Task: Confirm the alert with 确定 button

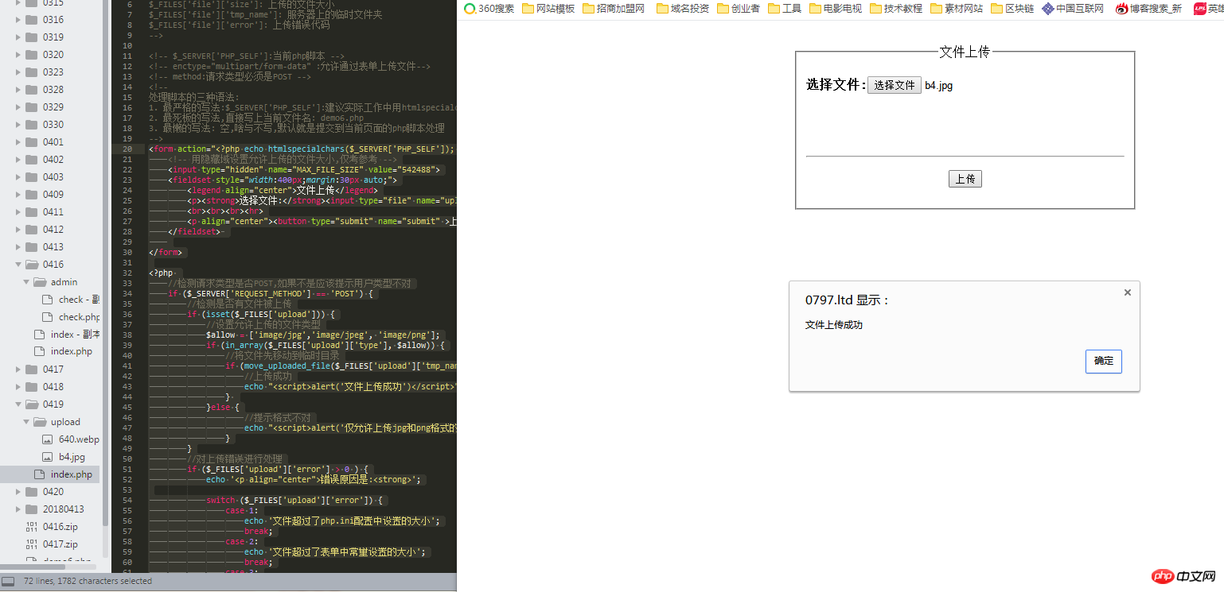Action: click(1104, 361)
